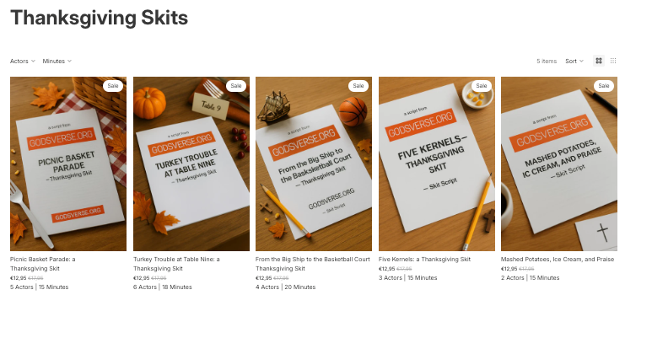This screenshot has height=338, width=652.
Task: Open Turkey Trouble at Table Nine link
Action: 176,264
